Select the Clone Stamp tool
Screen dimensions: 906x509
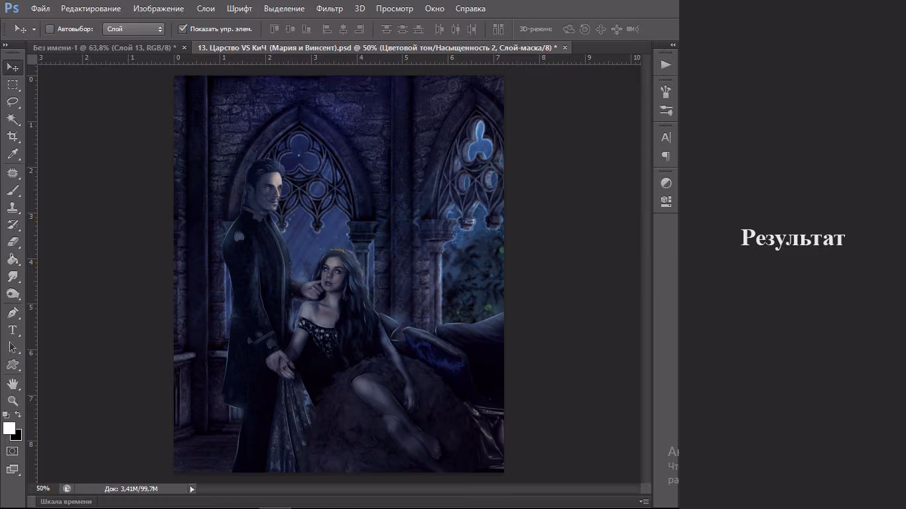pos(13,207)
